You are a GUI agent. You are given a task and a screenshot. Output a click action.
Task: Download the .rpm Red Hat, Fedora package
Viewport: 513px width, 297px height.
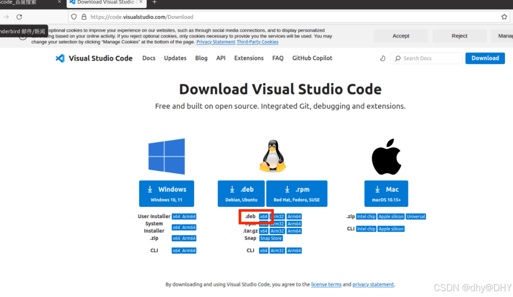pyautogui.click(x=297, y=194)
